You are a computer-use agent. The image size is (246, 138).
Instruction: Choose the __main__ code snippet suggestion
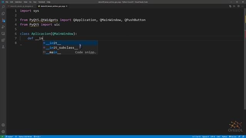click(70, 52)
